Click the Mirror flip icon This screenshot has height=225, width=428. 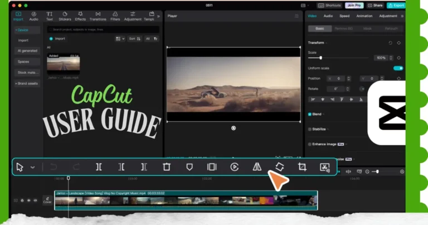coord(257,167)
